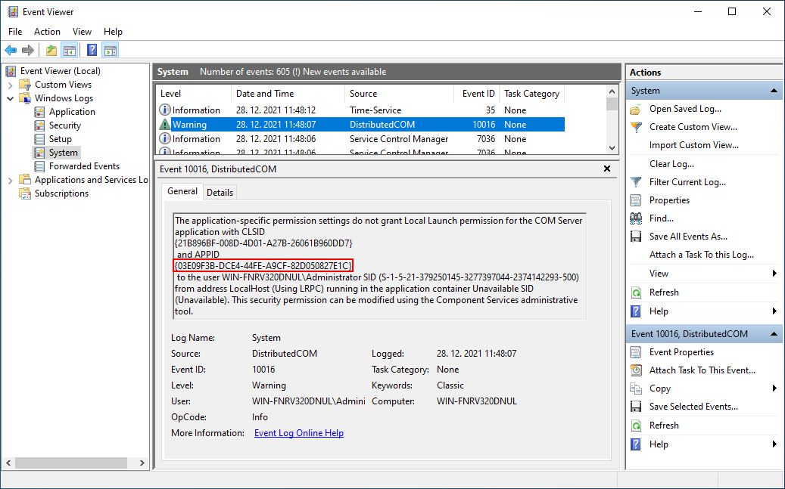The width and height of the screenshot is (785, 489).
Task: Click Clear Log action
Action: 671,163
